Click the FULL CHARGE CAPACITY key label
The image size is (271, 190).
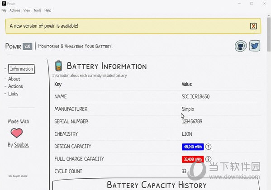pos(79,159)
